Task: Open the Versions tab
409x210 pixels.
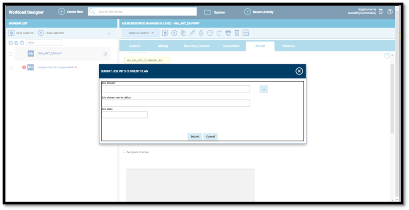Action: (x=289, y=46)
